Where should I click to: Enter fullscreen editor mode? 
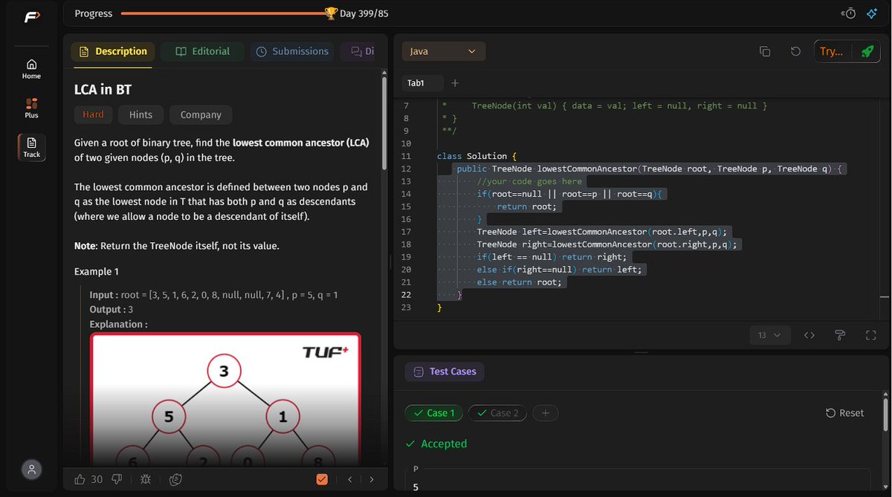click(871, 335)
